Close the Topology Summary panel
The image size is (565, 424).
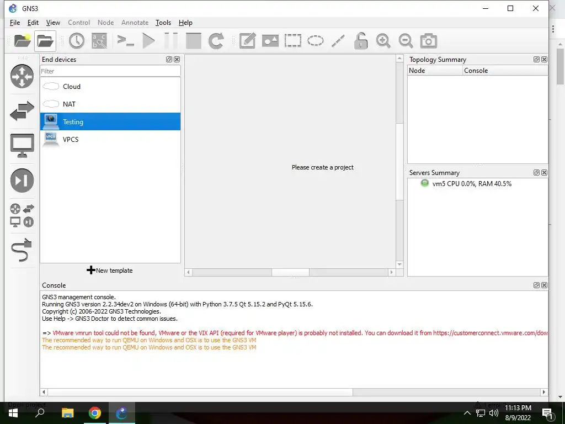click(545, 60)
